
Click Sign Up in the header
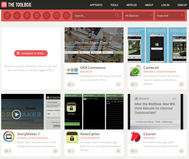(x=182, y=5)
